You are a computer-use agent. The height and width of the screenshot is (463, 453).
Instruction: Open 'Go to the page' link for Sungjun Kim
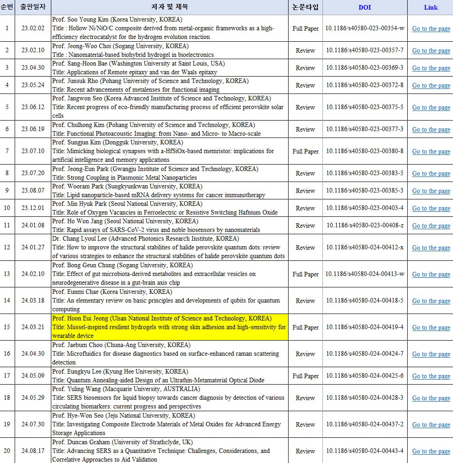click(431, 151)
